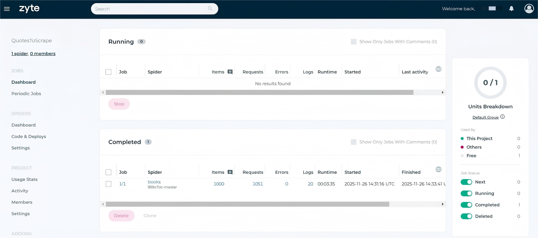Disable the Deleted toggle in Job Status
The height and width of the screenshot is (238, 538).
tap(467, 216)
